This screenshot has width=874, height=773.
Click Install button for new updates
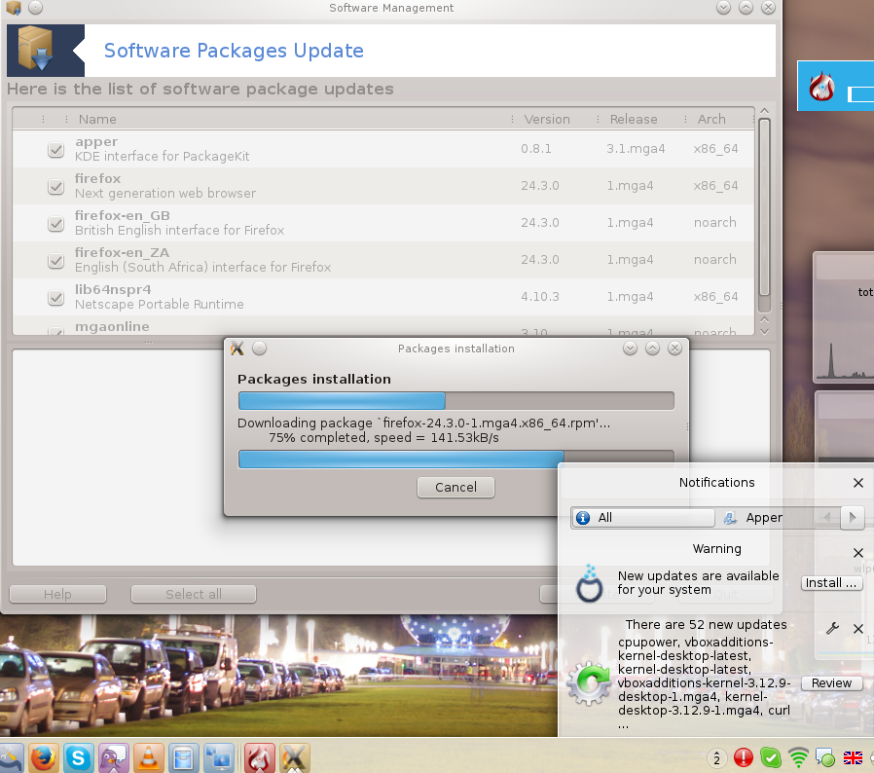831,583
